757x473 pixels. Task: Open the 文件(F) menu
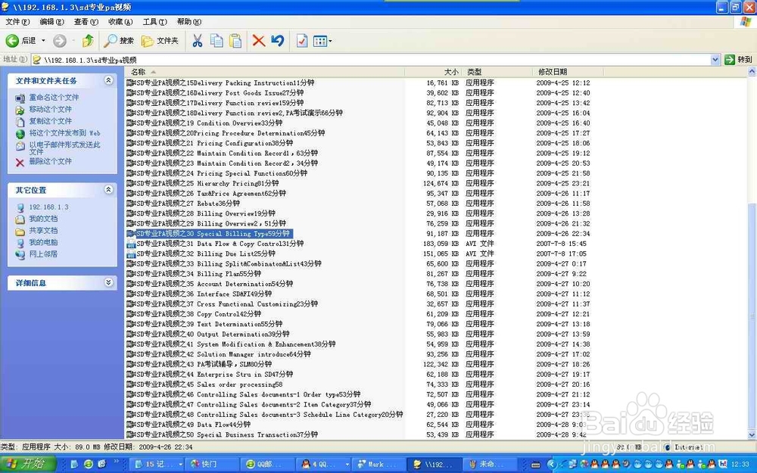click(x=17, y=22)
